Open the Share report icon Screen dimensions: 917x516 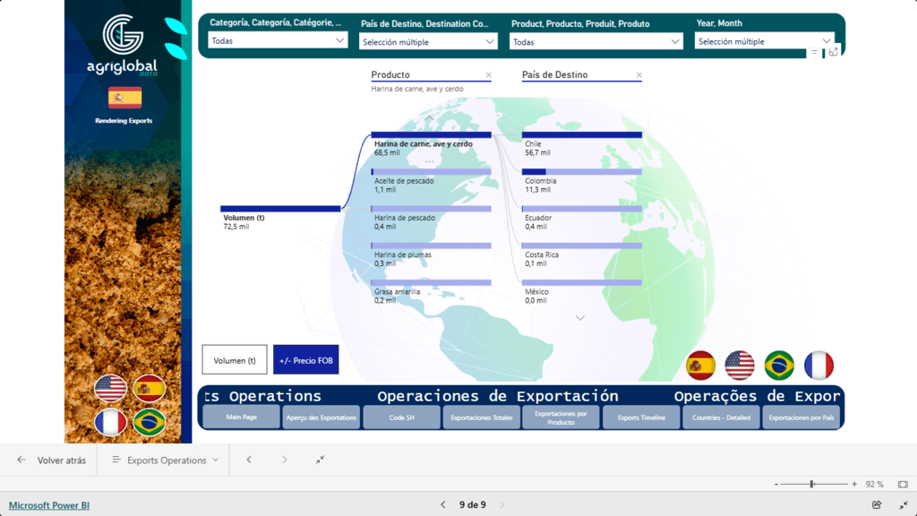point(878,504)
